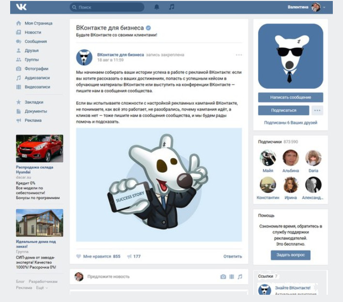Open "Подписаны 6 Ваших друзей" link
The height and width of the screenshot is (302, 343).
(x=291, y=123)
